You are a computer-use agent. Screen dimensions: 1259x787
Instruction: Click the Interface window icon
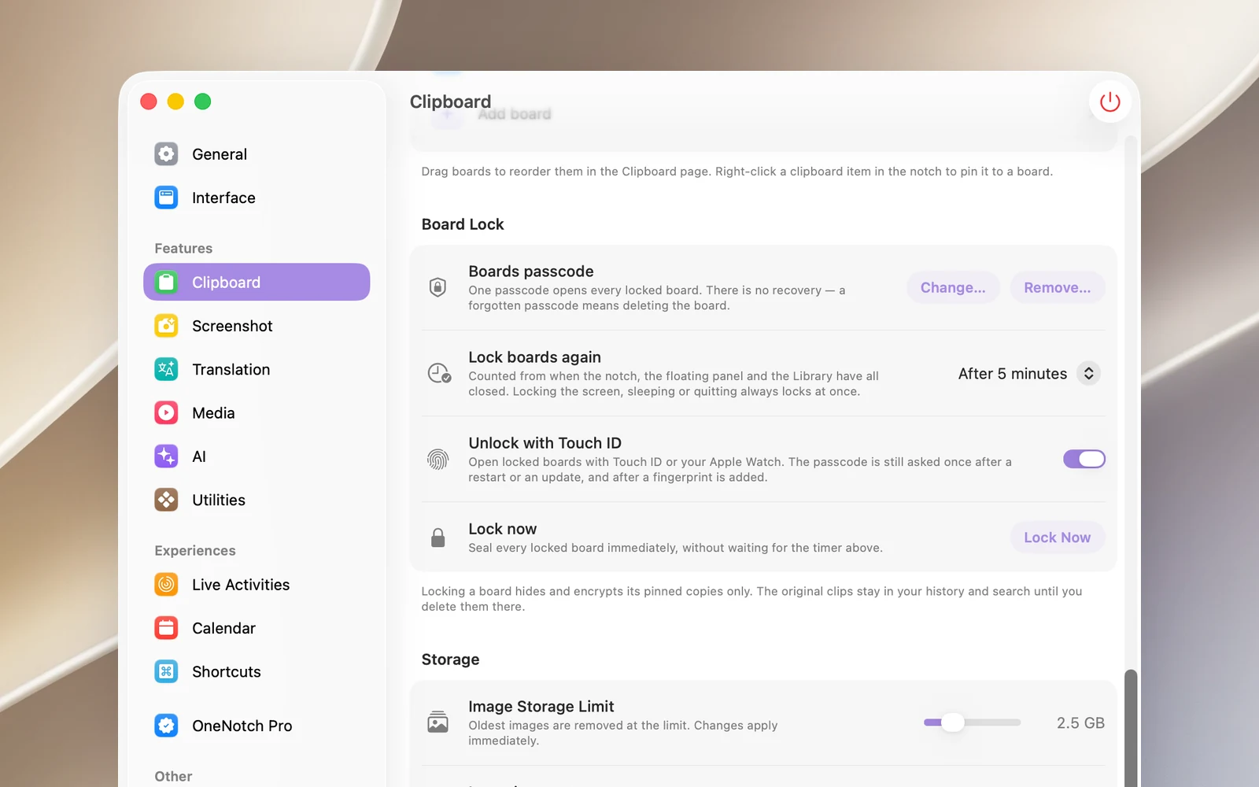click(x=166, y=198)
